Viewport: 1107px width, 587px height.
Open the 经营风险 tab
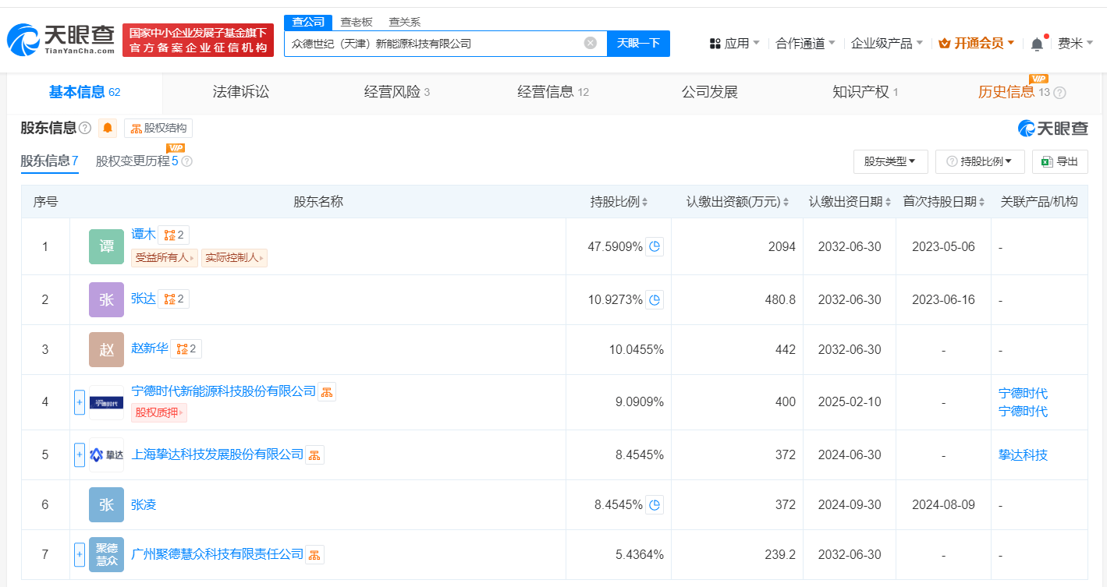(x=397, y=92)
